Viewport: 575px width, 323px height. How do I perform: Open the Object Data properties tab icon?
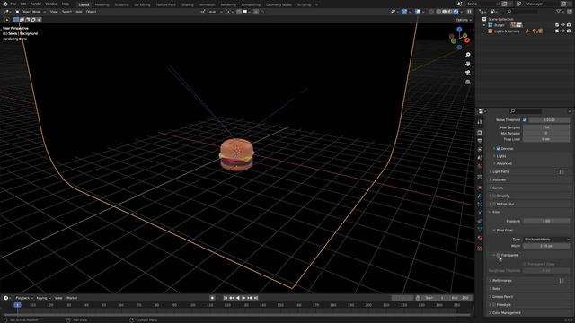coord(480,230)
